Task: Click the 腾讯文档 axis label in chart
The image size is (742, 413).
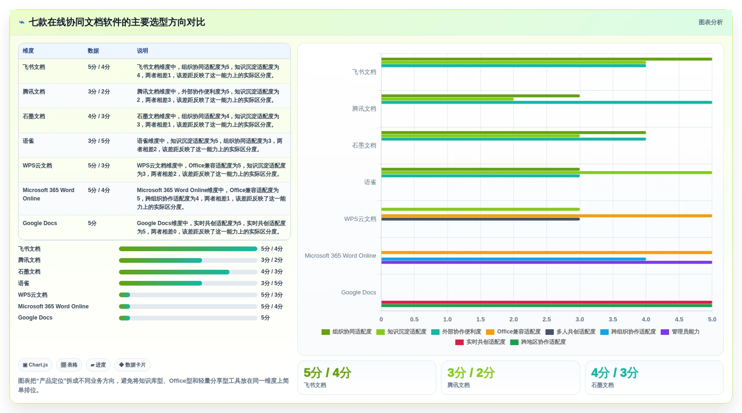Action: click(364, 109)
